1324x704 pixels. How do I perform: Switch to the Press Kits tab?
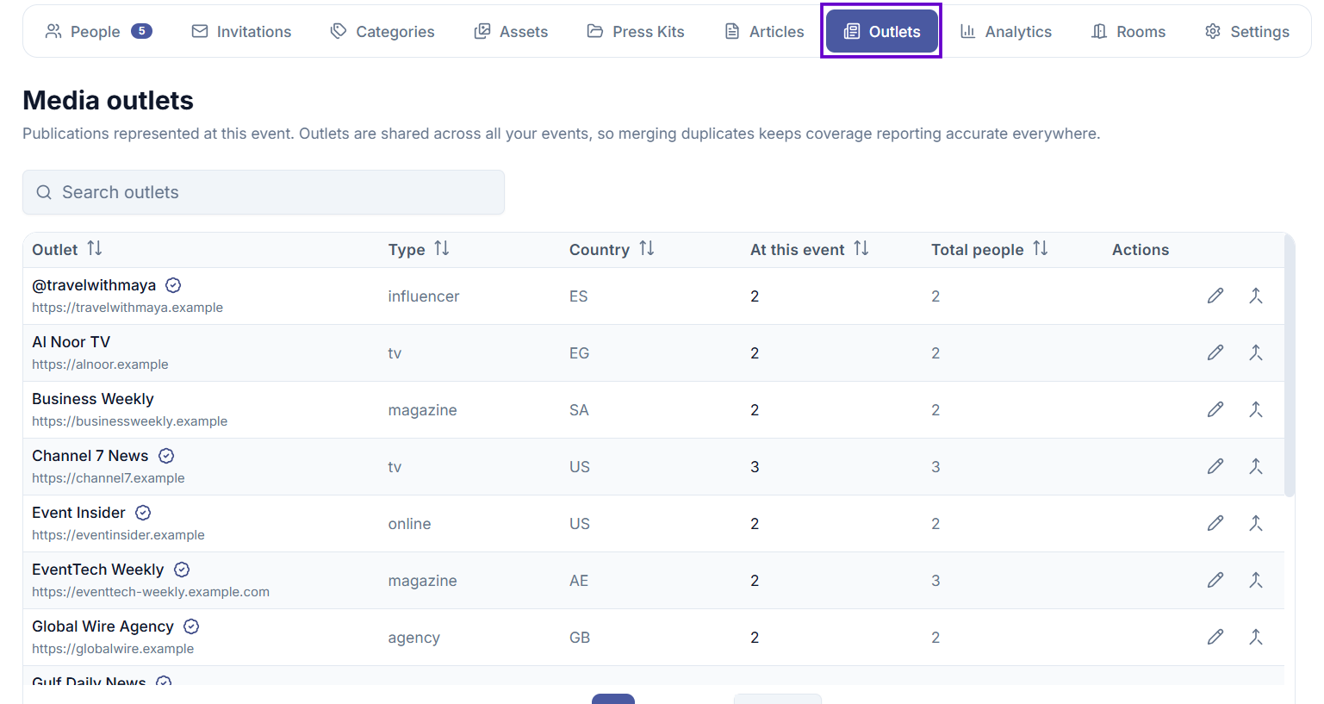click(636, 32)
